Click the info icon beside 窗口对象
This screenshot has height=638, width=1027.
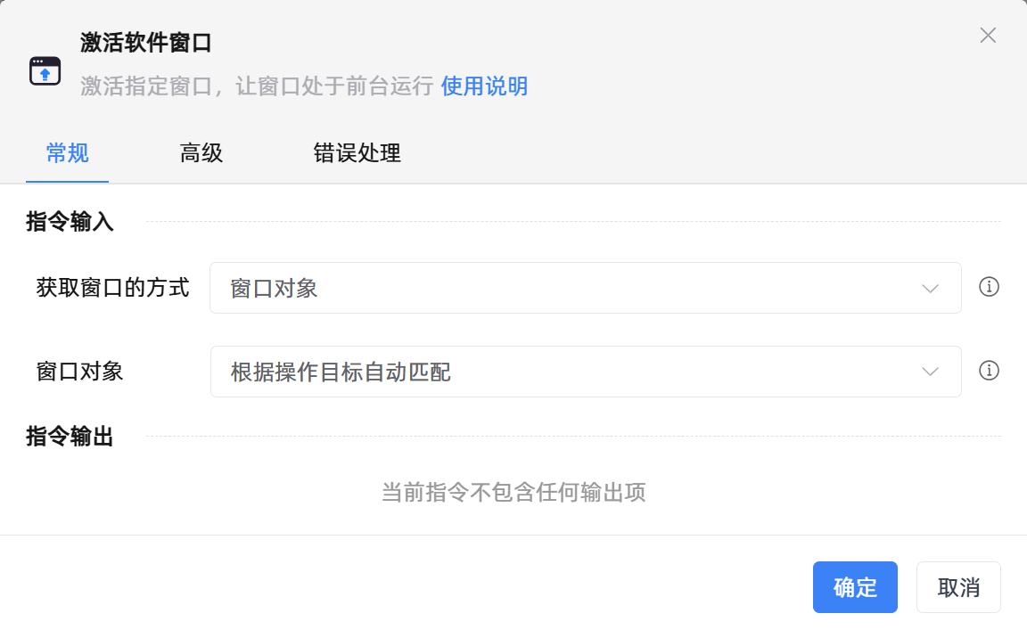(x=989, y=371)
